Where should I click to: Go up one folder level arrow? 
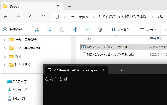(31, 17)
